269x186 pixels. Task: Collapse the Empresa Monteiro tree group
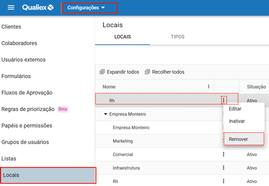(106, 114)
